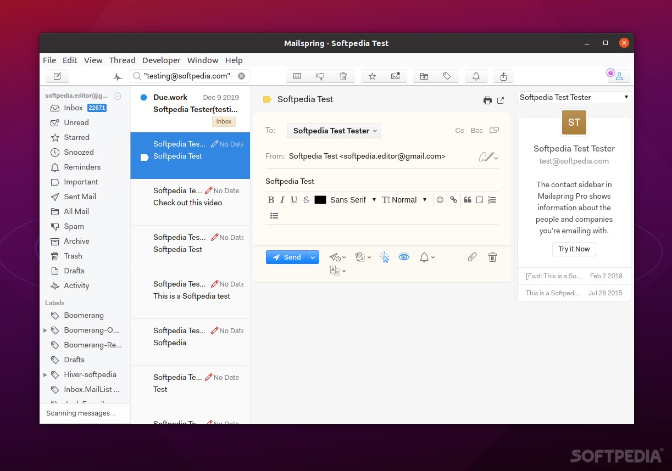Click the Send button

tap(287, 257)
